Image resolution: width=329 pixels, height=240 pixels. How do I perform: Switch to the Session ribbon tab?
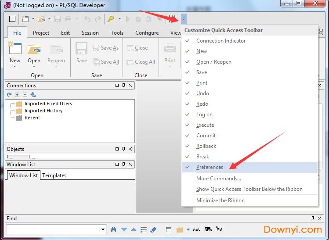pos(90,32)
